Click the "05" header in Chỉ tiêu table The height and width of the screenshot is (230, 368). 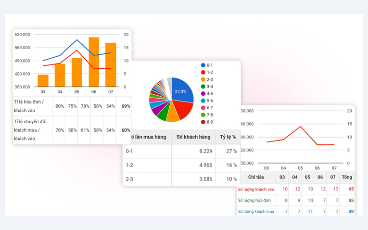click(307, 177)
